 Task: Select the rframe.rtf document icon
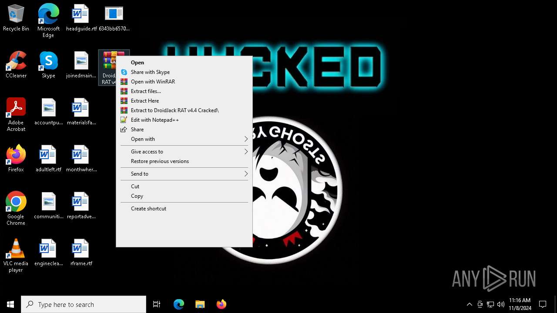point(81,253)
